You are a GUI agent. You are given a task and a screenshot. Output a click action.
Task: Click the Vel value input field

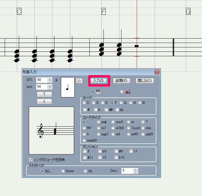click(41, 87)
